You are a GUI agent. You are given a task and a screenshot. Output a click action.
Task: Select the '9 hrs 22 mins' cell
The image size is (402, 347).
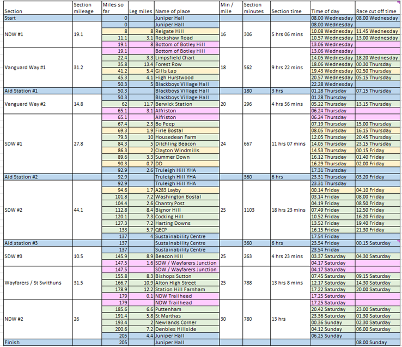[x=290, y=68]
